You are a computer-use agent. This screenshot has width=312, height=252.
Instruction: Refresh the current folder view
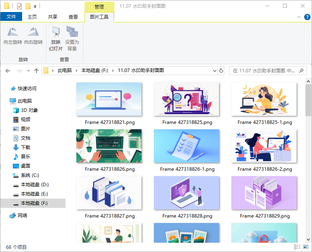click(x=221, y=71)
